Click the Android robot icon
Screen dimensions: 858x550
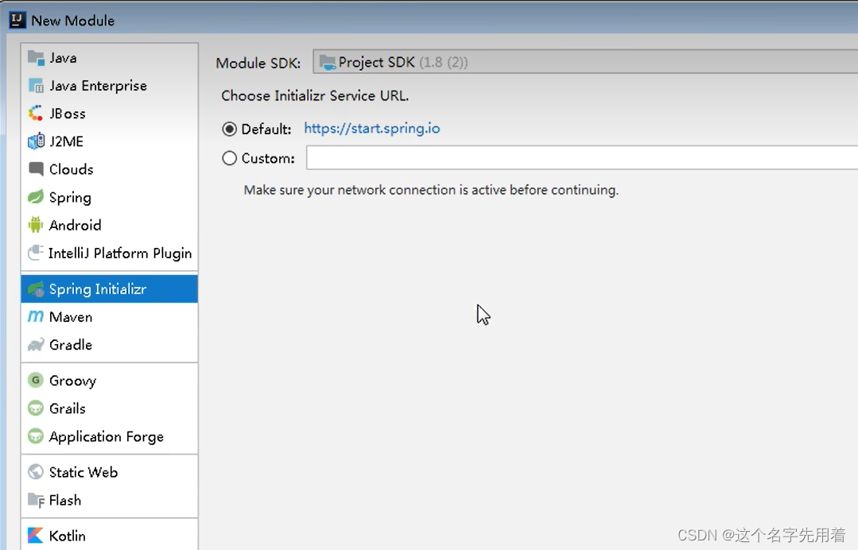tap(36, 225)
